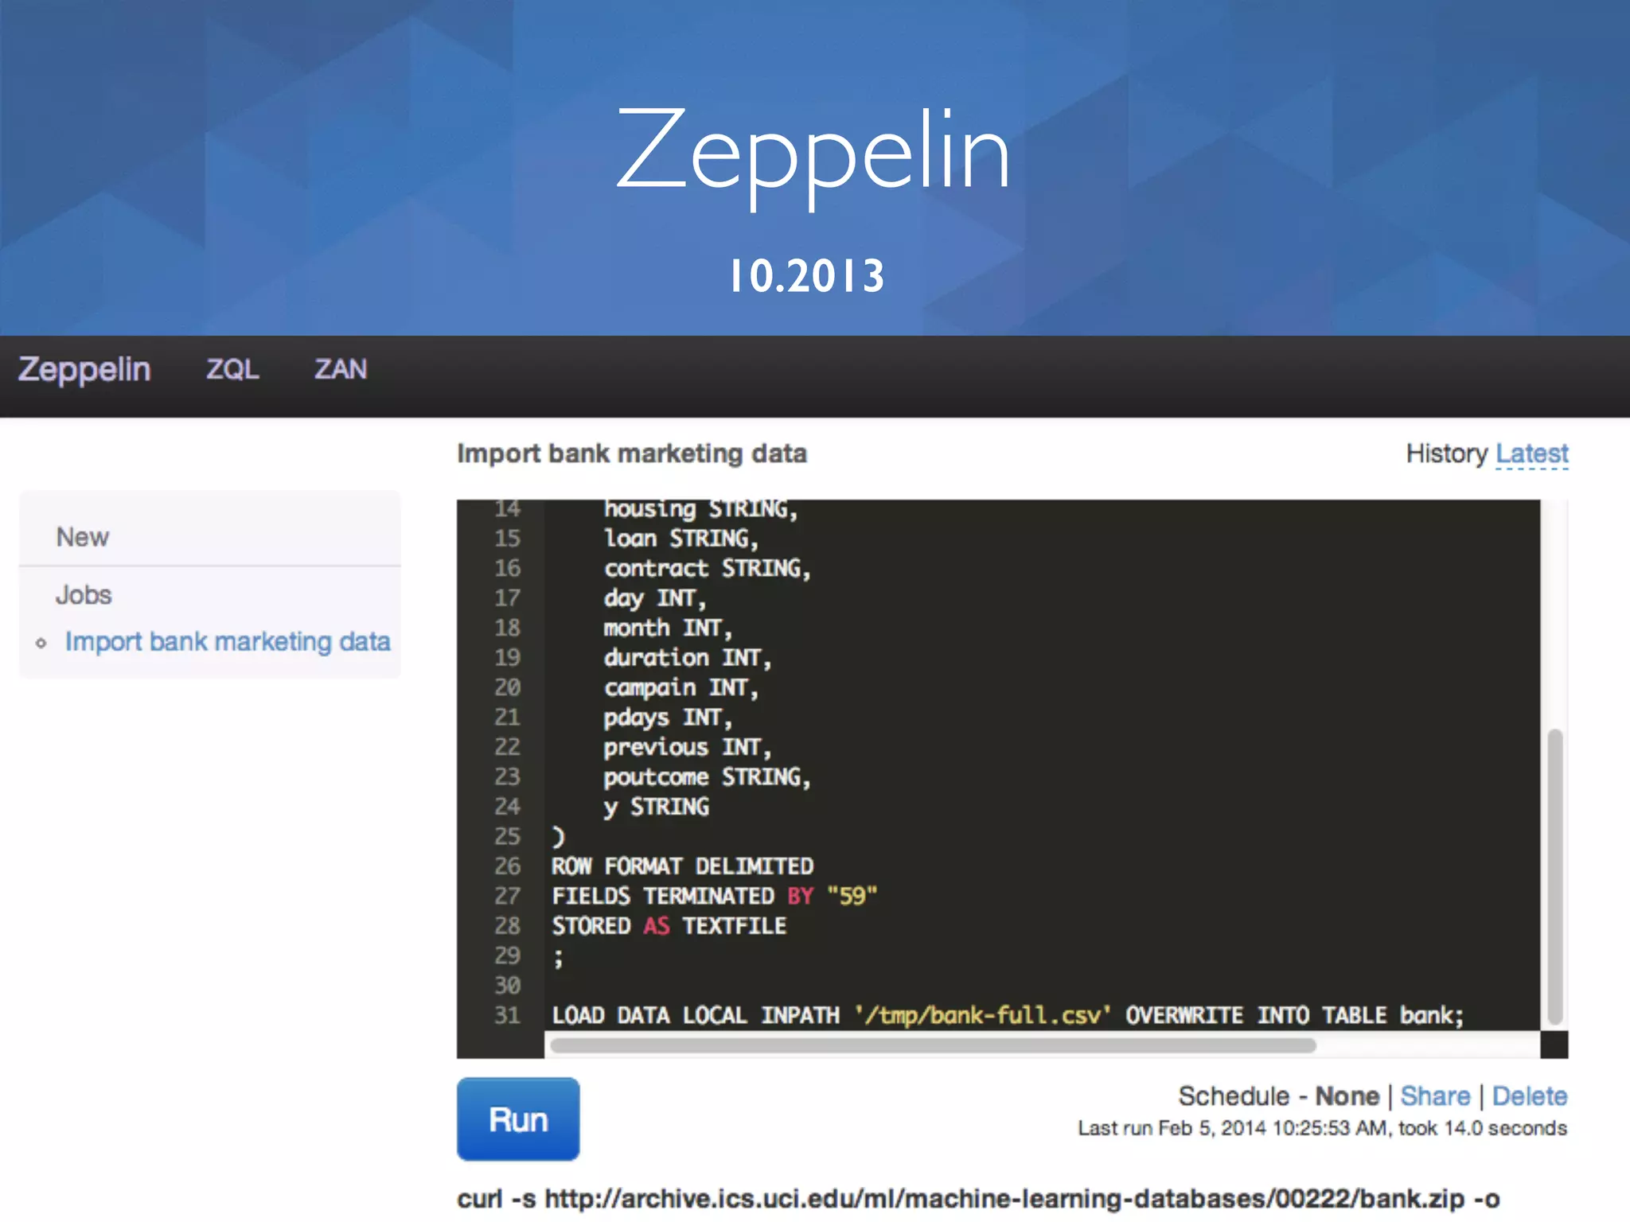The width and height of the screenshot is (1630, 1222).
Task: Delete the job via Delete link
Action: tap(1530, 1096)
